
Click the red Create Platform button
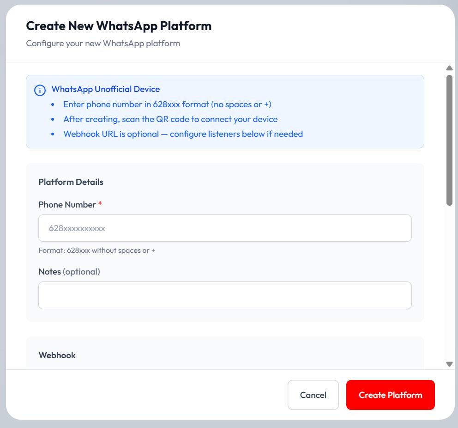(x=390, y=395)
